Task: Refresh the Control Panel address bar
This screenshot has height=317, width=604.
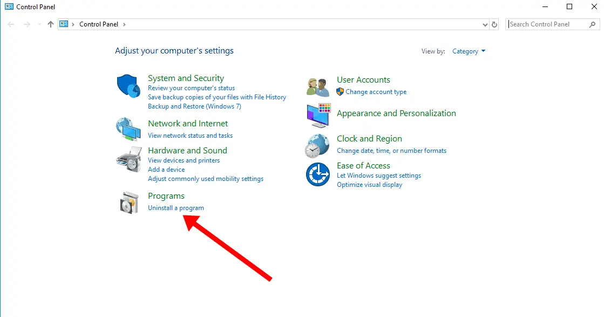Action: (494, 24)
